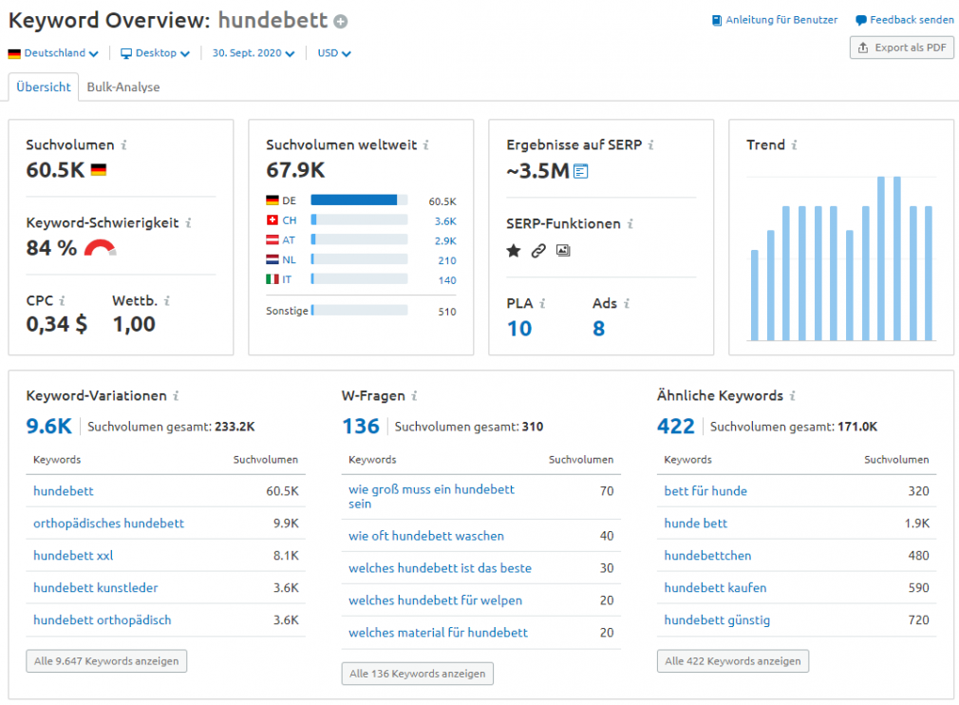Click the info icon beside Keyword-Schwierigkeit
The width and height of the screenshot is (959, 705).
[188, 222]
